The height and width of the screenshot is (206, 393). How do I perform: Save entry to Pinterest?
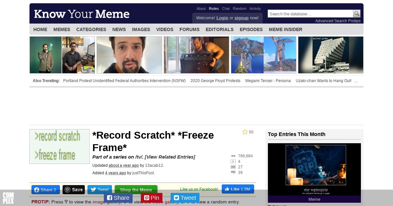74,190
